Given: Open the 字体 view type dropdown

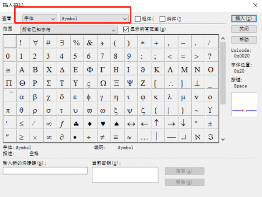Looking at the screenshot, I should [x=39, y=19].
